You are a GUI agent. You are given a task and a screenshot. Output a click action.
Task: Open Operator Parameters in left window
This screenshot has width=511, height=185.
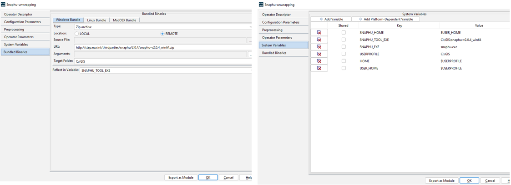coord(25,37)
